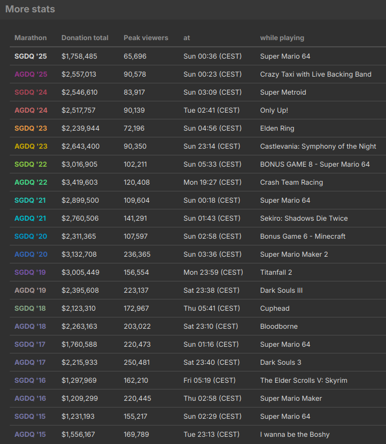Click 'Castlevania: Symphony of the Night'
Image resolution: width=386 pixels, height=444 pixels.
pos(318,147)
